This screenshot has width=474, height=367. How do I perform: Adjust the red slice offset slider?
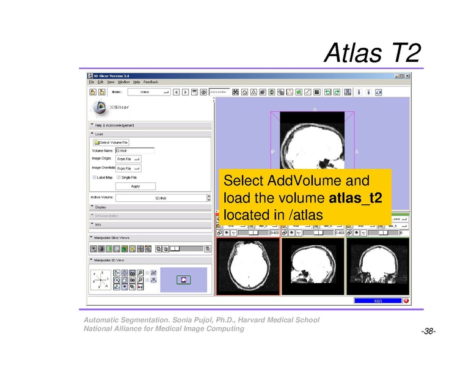[253, 233]
